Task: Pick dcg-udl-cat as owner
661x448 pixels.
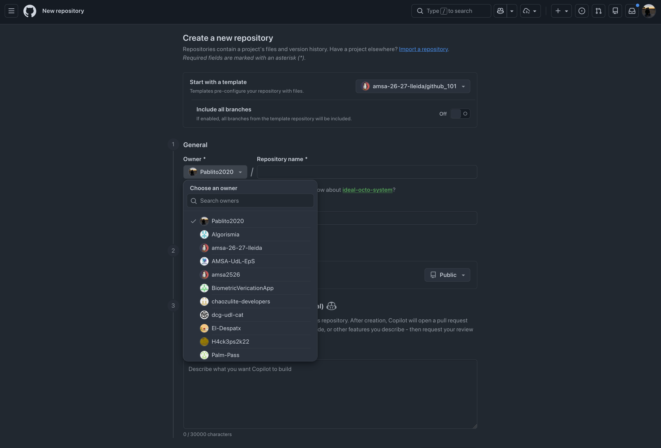Action: (250, 315)
